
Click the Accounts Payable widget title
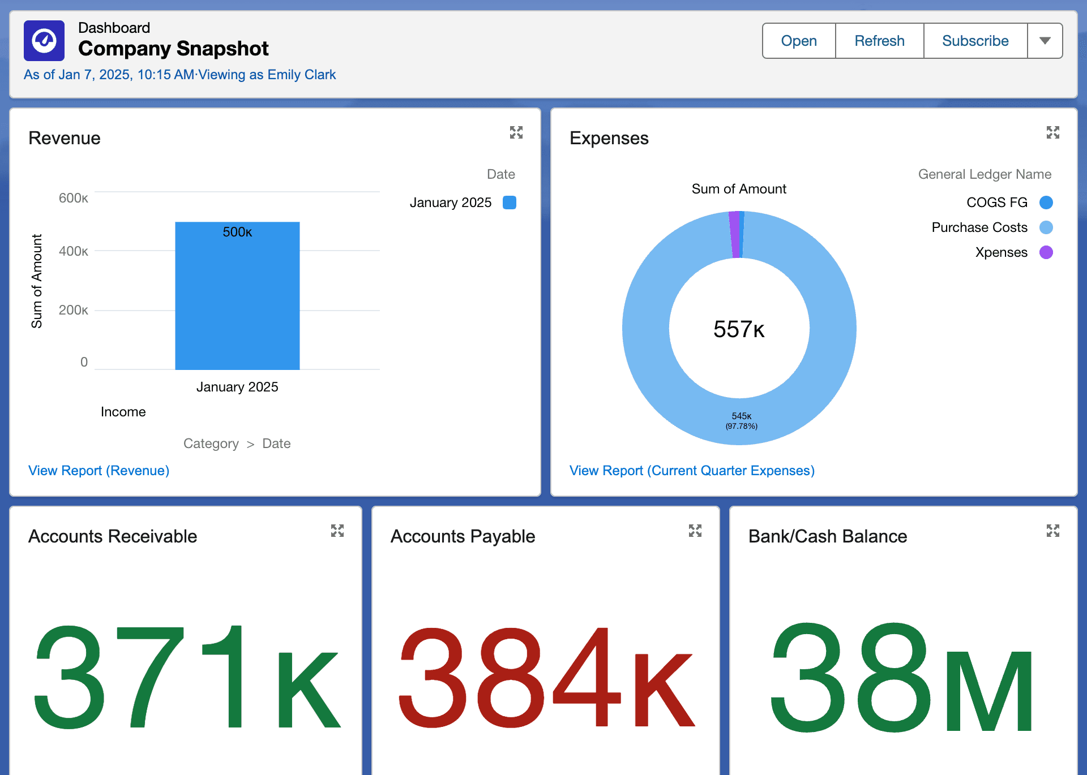[463, 536]
